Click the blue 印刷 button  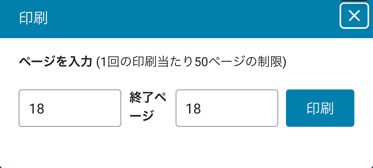tap(320, 108)
